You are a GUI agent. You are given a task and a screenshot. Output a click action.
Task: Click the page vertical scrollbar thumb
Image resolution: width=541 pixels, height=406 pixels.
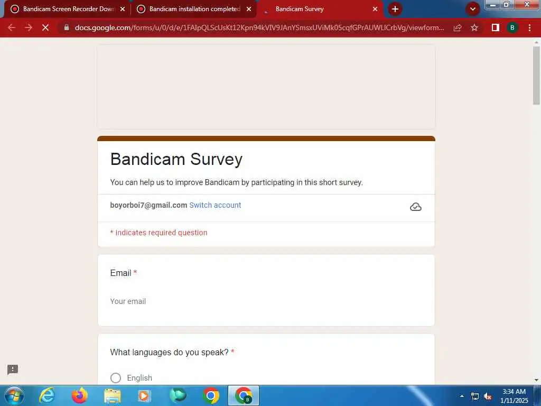click(536, 75)
